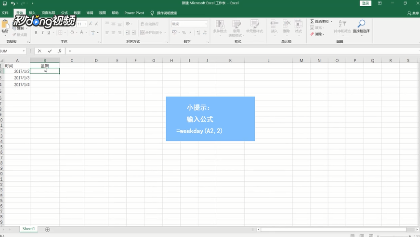This screenshot has height=237, width=420.
Task: Open the Alignment group dialog launcher
Action: pyautogui.click(x=167, y=42)
